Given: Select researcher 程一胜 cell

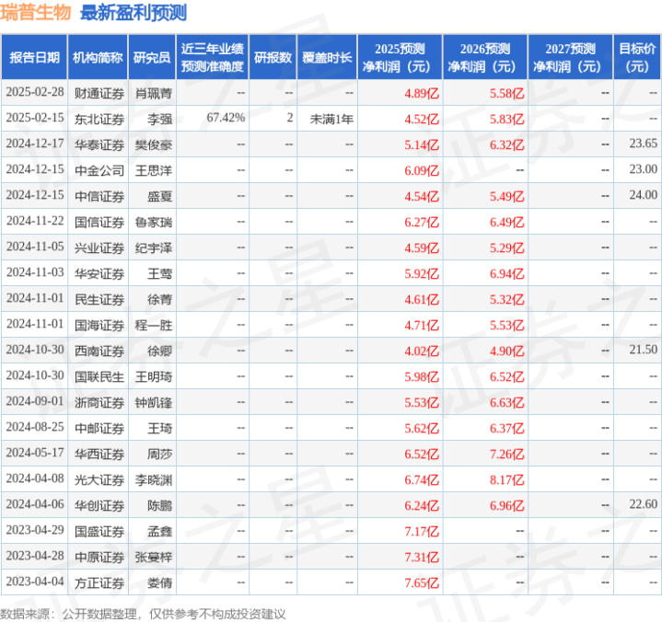Looking at the screenshot, I should click(x=154, y=326).
